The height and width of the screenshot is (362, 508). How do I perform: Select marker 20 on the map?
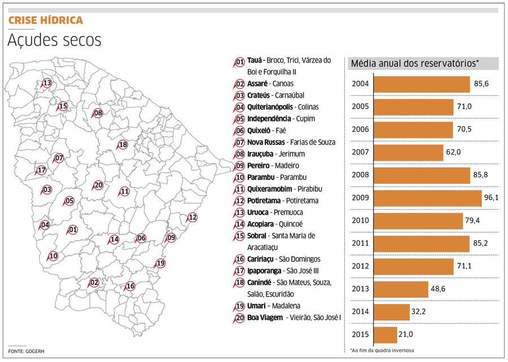[x=98, y=185]
